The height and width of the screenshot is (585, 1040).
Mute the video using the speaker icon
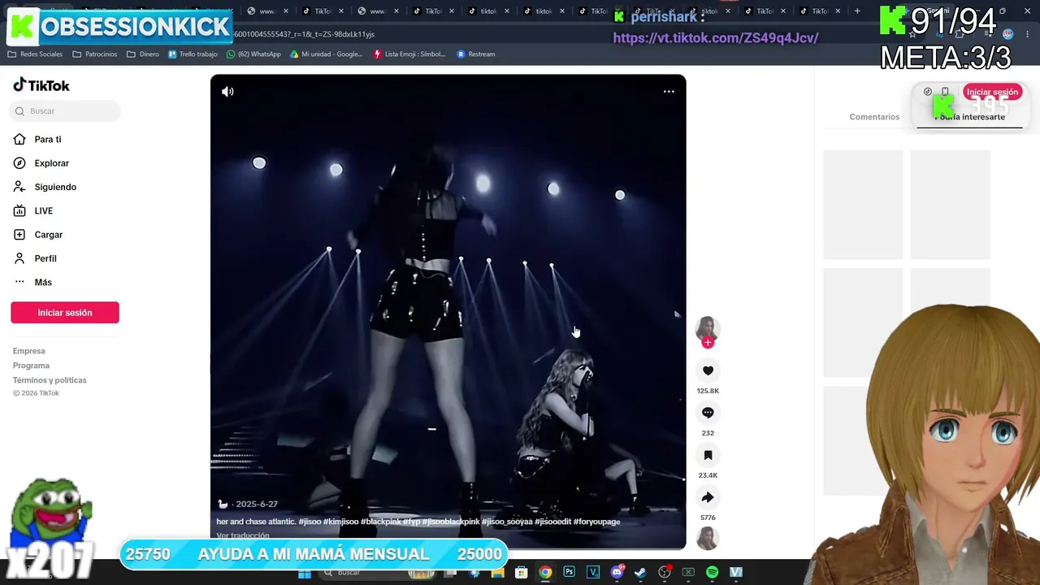[x=227, y=92]
